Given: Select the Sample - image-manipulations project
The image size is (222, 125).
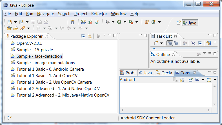Looking at the screenshot, I should (43, 63).
